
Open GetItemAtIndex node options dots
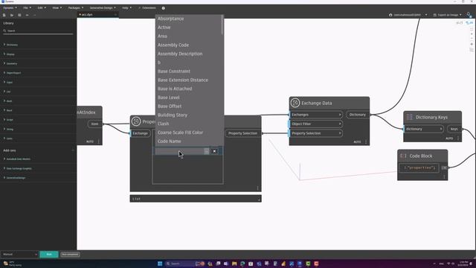pyautogui.click(x=99, y=141)
